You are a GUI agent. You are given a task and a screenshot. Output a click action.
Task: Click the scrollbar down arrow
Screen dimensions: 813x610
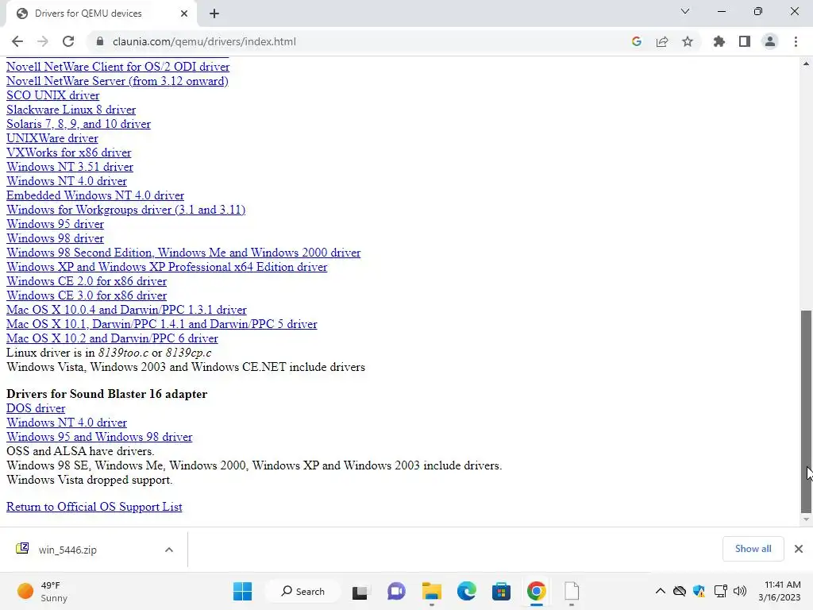tap(806, 519)
